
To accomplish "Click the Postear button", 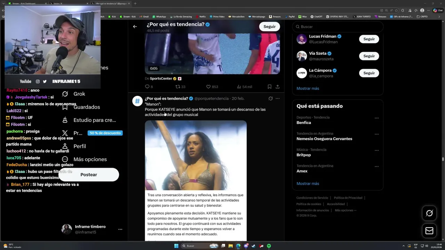I will (89, 175).
